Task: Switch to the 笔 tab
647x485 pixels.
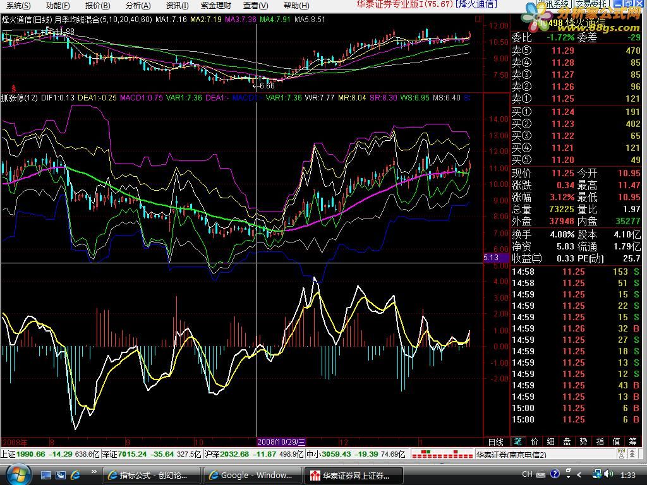Action: pyautogui.click(x=518, y=441)
